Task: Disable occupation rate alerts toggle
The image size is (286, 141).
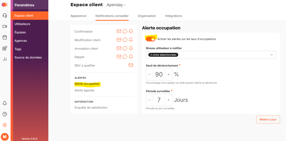Action: [x=151, y=39]
